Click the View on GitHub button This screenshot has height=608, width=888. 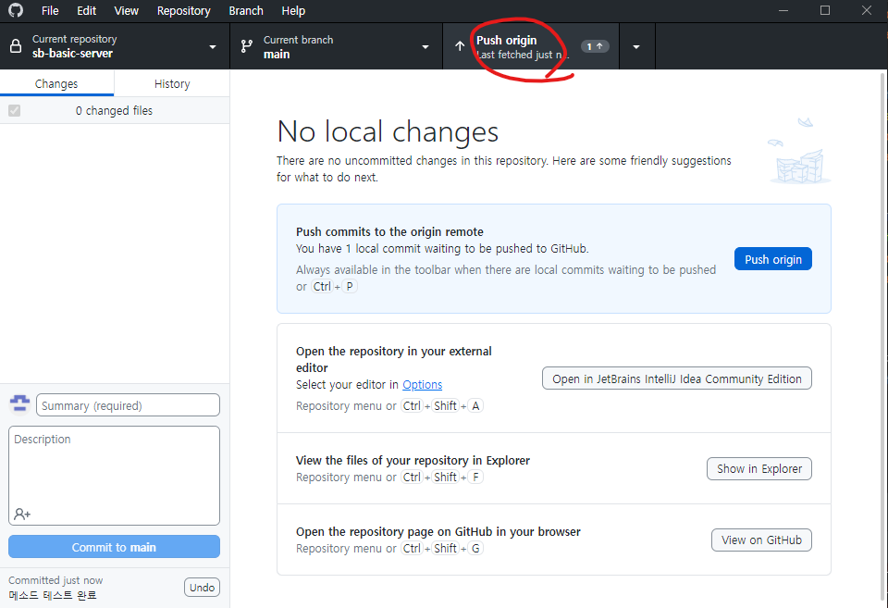[x=761, y=540]
